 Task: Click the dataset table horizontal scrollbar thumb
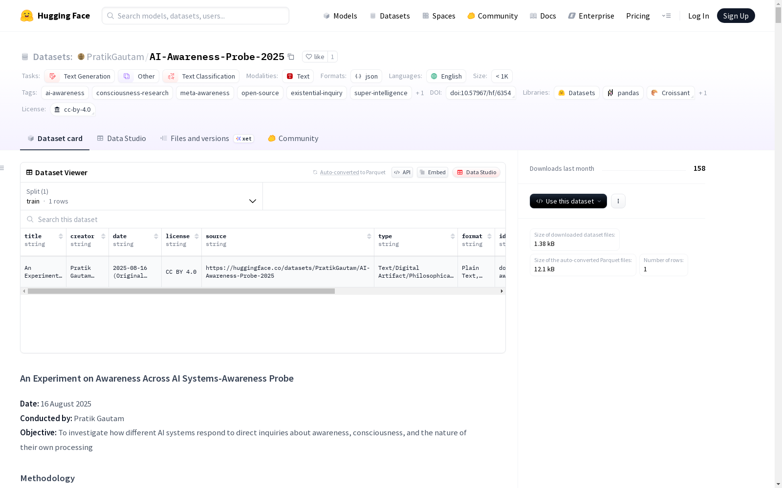pos(181,291)
